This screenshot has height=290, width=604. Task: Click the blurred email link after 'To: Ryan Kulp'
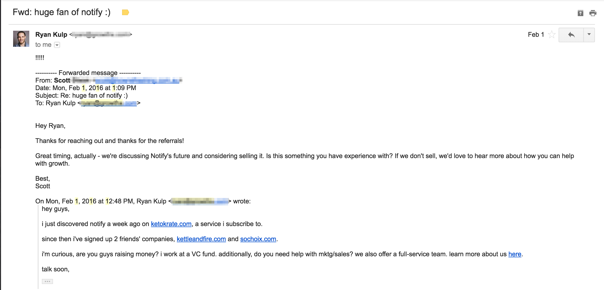point(108,103)
